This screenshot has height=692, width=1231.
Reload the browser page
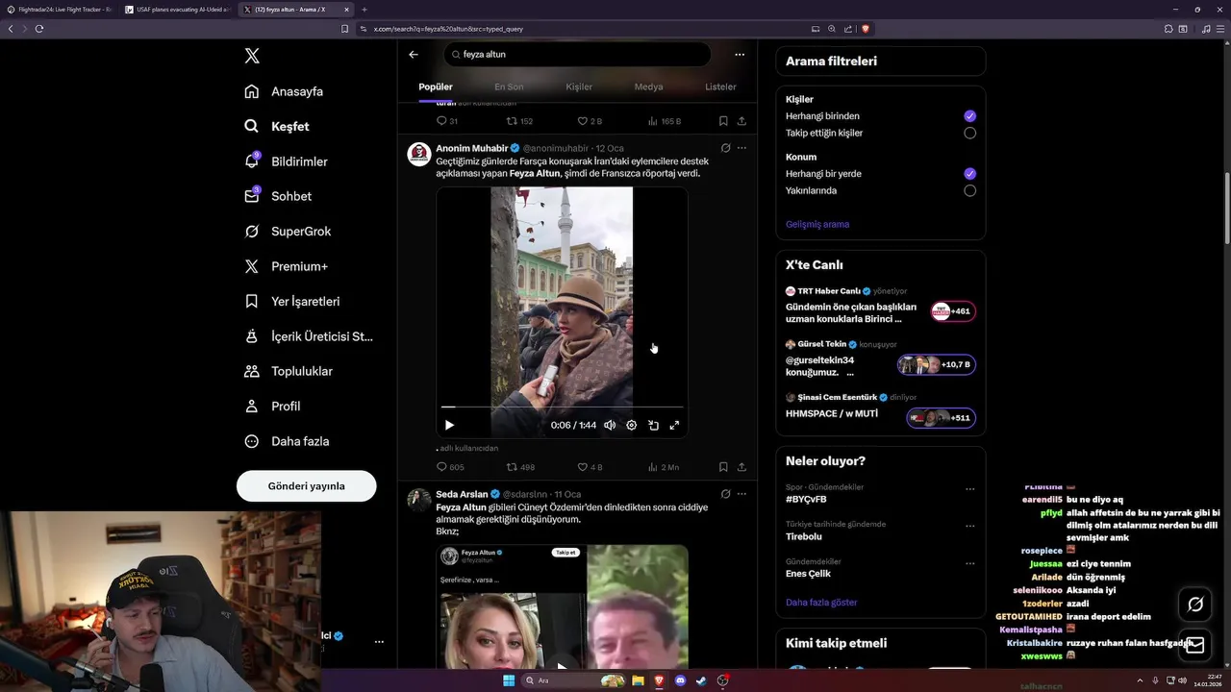39,29
